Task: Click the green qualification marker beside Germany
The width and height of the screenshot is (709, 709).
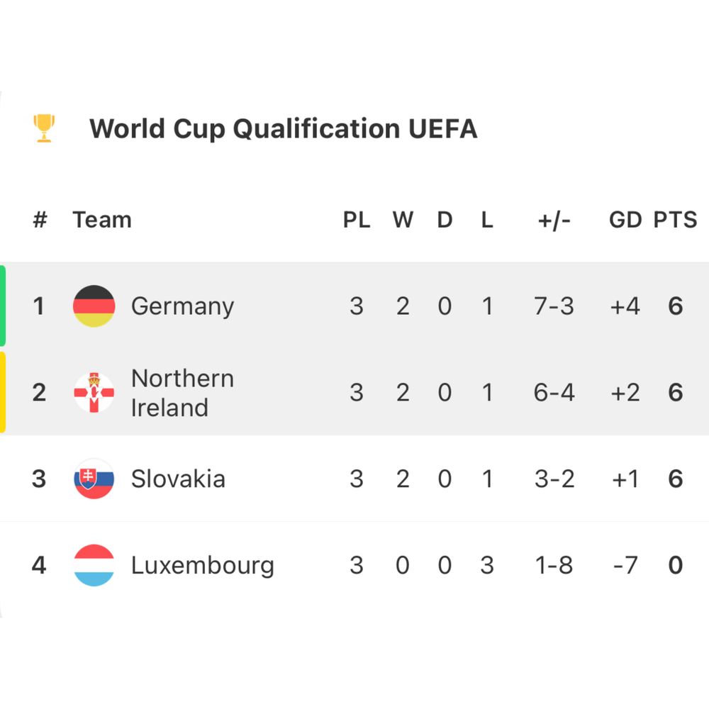Action: point(3,306)
